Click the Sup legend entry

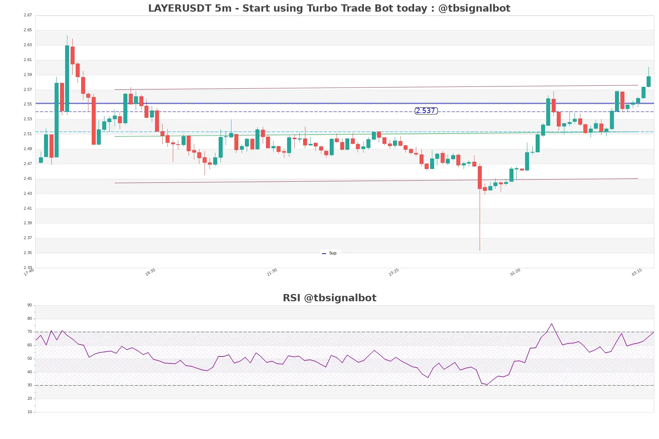[330, 253]
